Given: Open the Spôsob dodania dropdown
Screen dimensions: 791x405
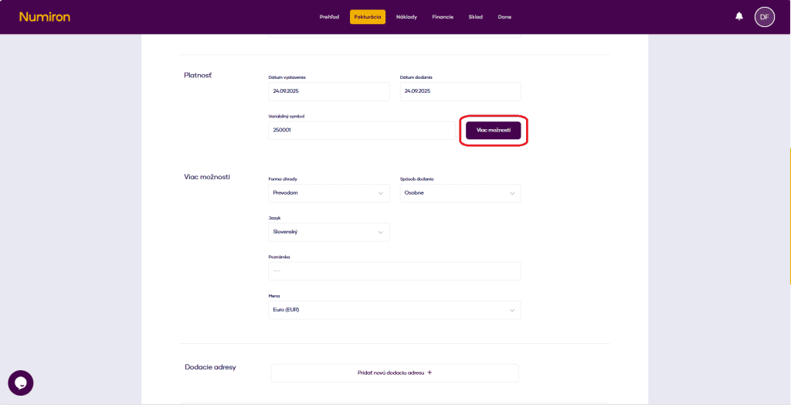Looking at the screenshot, I should click(460, 193).
